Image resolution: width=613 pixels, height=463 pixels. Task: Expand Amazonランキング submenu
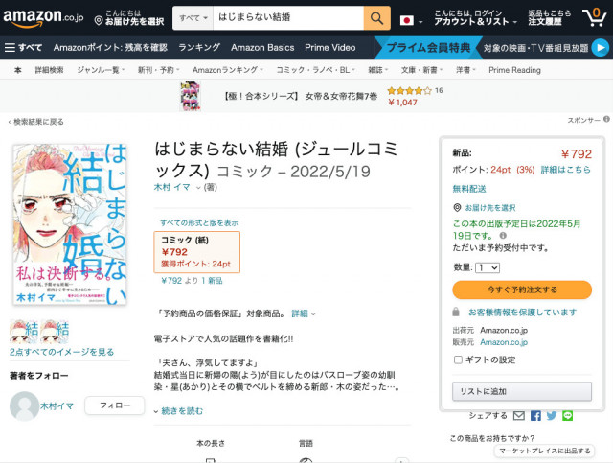(228, 70)
